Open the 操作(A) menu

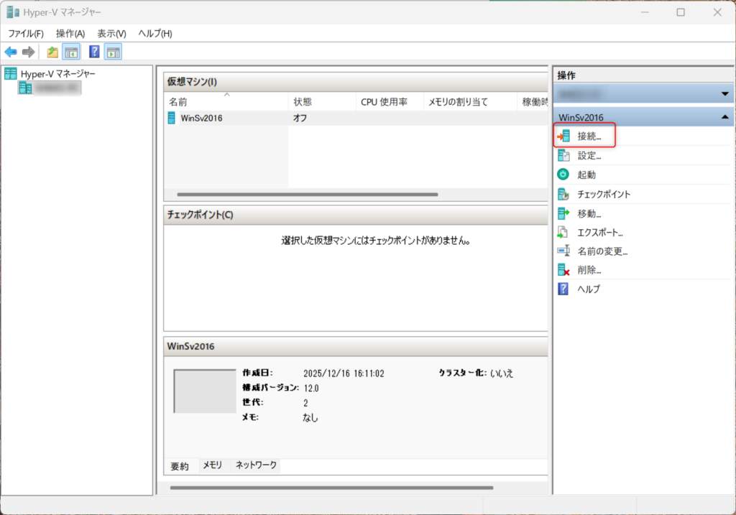coord(70,34)
